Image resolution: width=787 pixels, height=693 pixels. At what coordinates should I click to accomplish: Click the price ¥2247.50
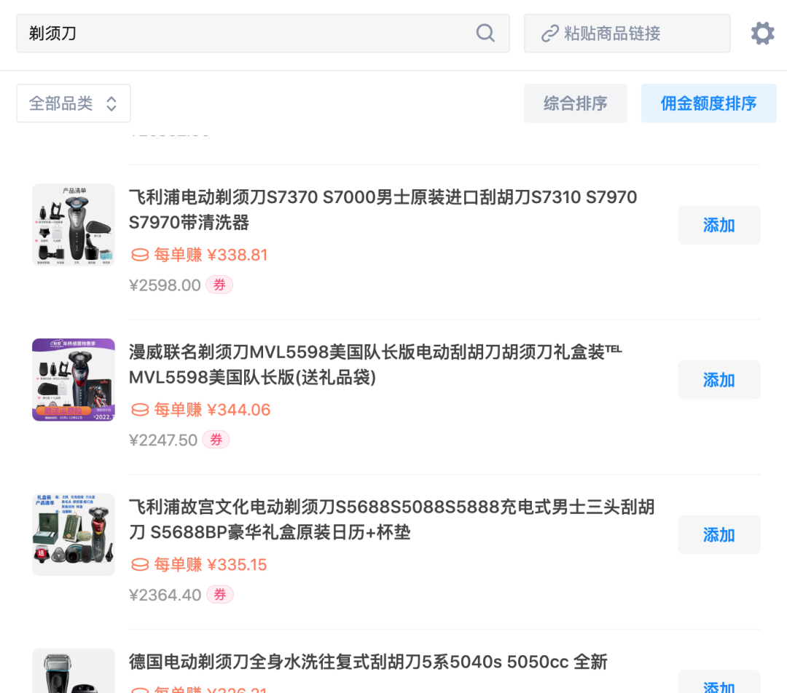(163, 440)
